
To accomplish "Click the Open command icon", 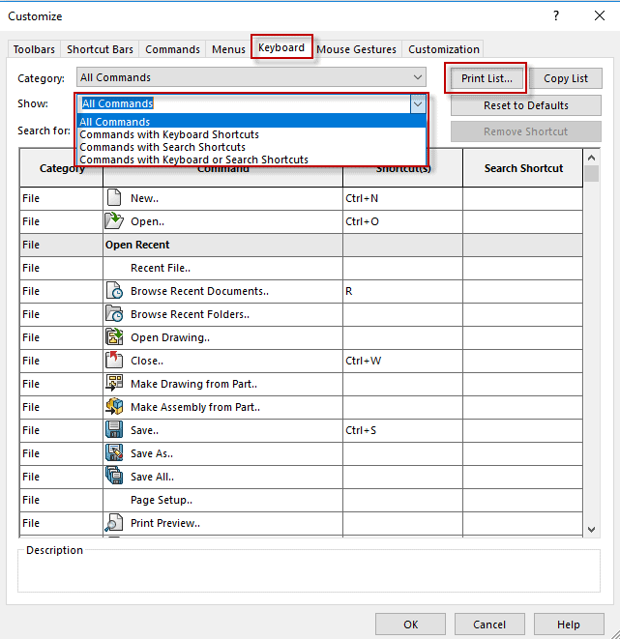I will point(114,221).
